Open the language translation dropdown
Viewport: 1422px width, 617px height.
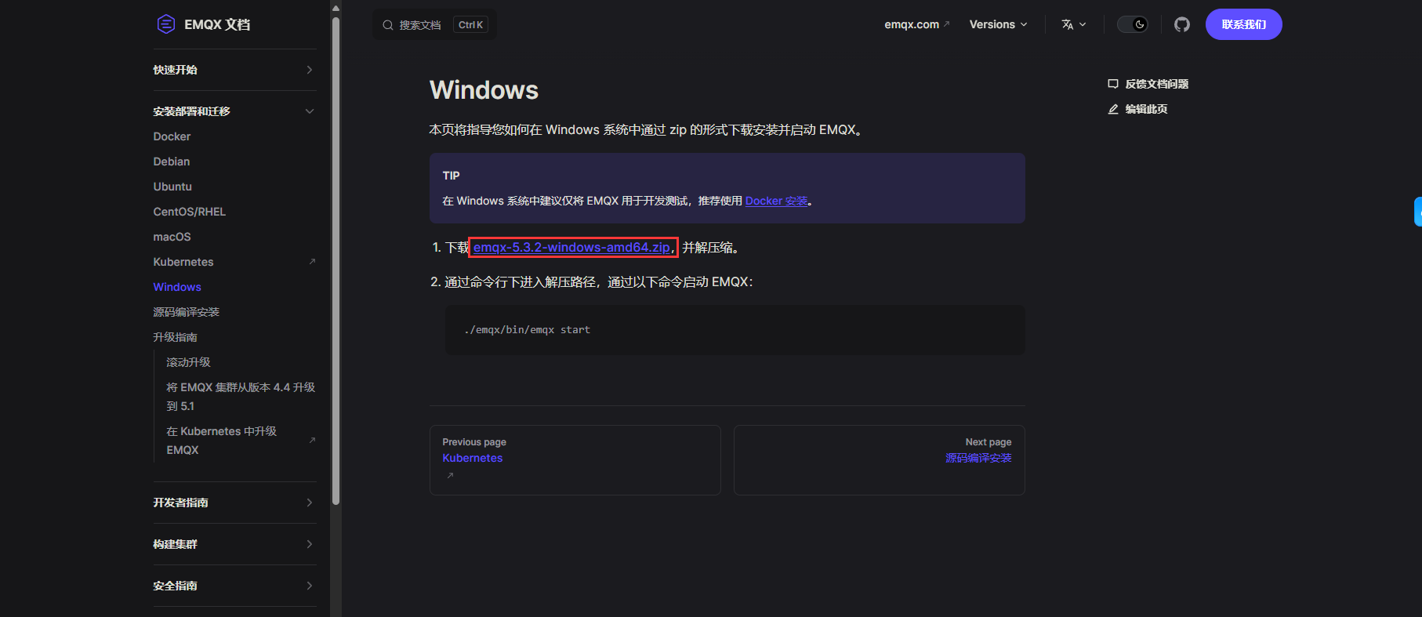(1074, 24)
